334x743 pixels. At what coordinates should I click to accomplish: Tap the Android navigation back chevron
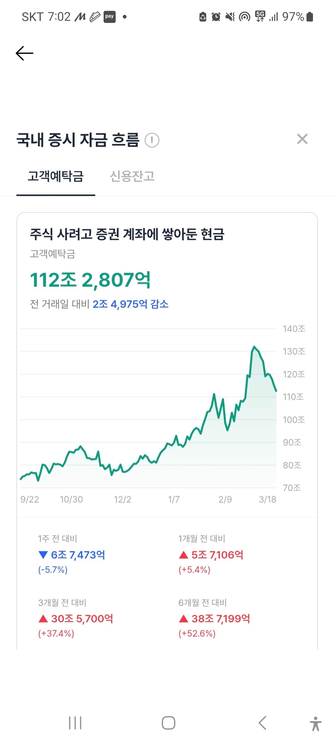pyautogui.click(x=262, y=723)
